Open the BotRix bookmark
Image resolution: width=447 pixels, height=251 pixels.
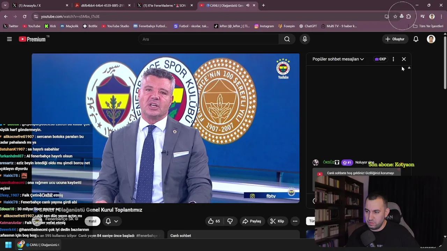90,26
